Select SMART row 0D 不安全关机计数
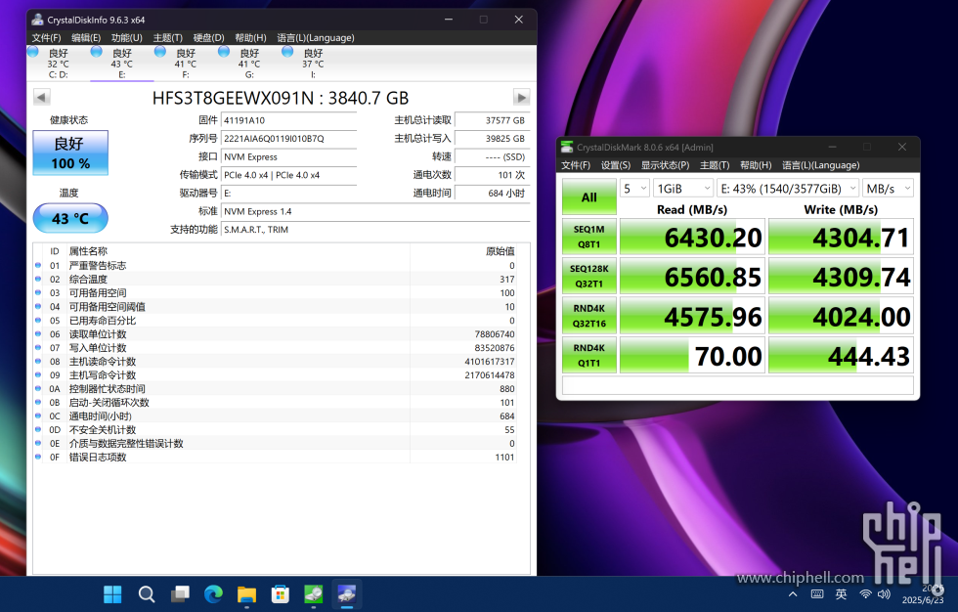Viewport: 958px width, 612px height. (275, 430)
